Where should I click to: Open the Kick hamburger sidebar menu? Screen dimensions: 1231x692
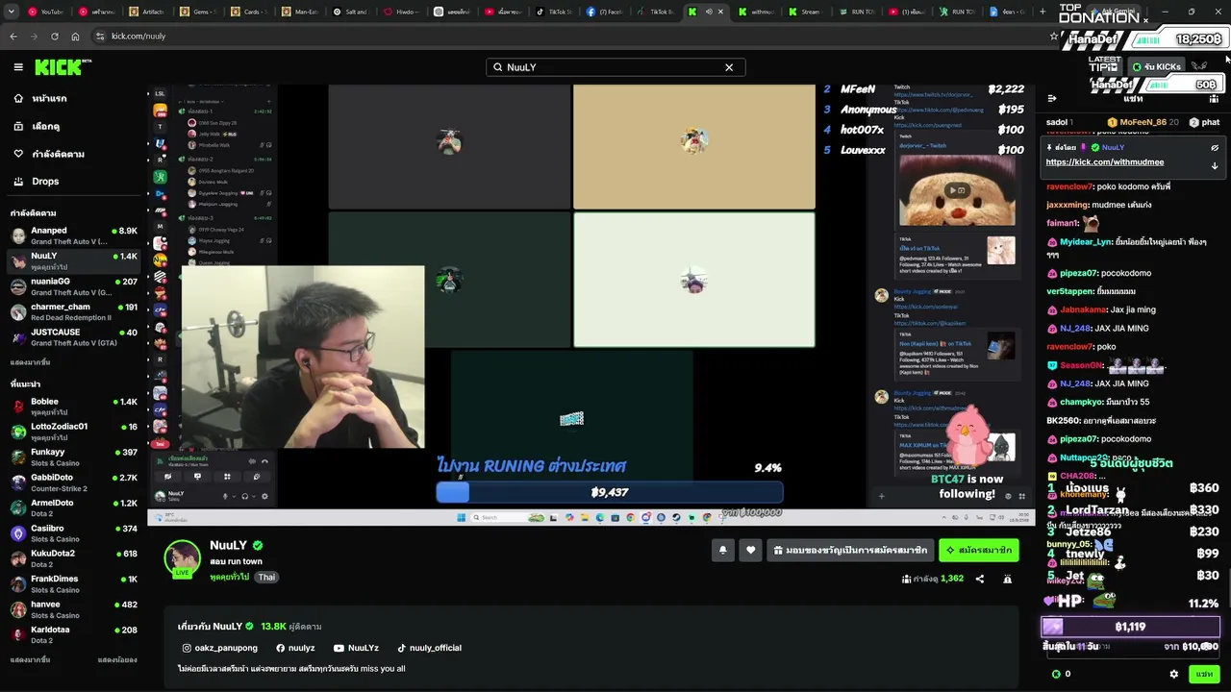[18, 67]
